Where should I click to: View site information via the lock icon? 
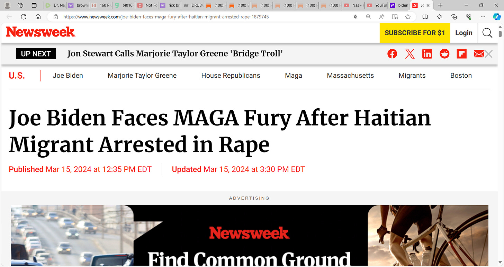point(55,17)
